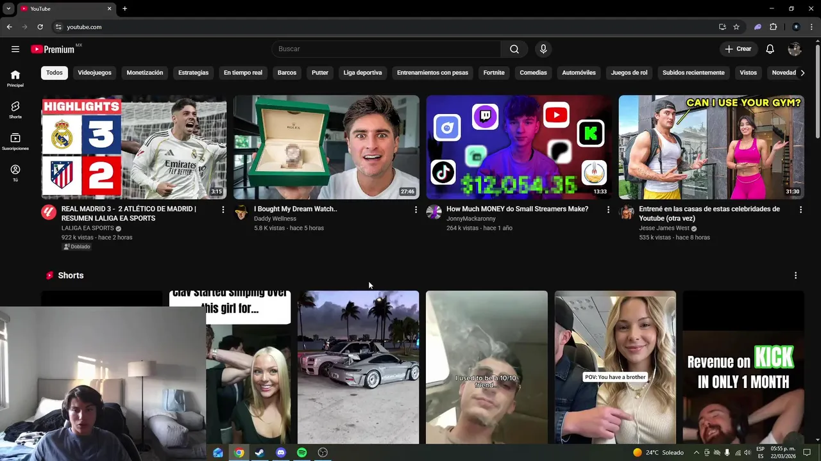Open options for Real Madrid video
The image size is (821, 461).
coord(223,210)
